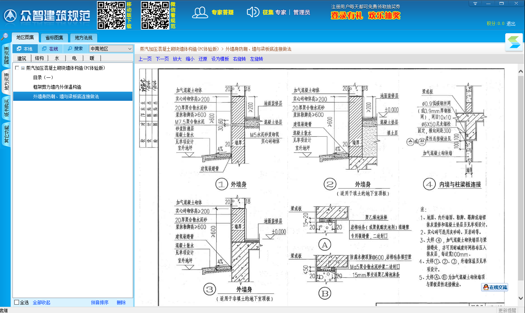Select 国家资源 side tab
525x313 pixels.
(6, 56)
